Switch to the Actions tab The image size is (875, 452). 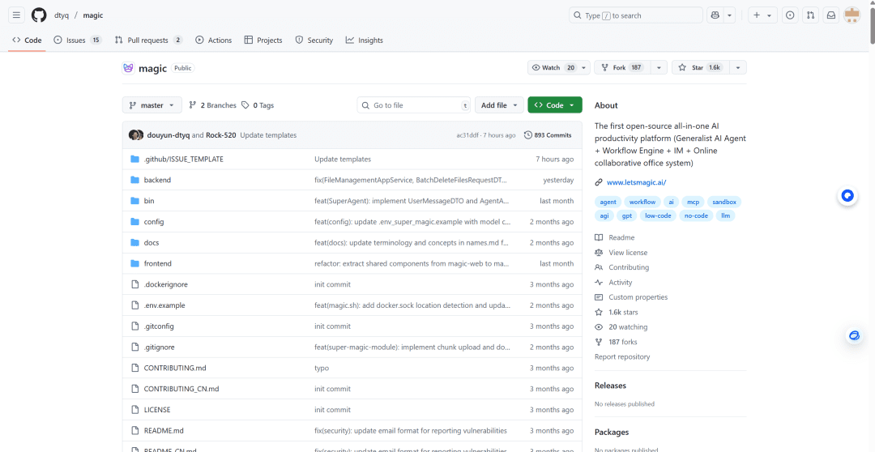pyautogui.click(x=214, y=41)
